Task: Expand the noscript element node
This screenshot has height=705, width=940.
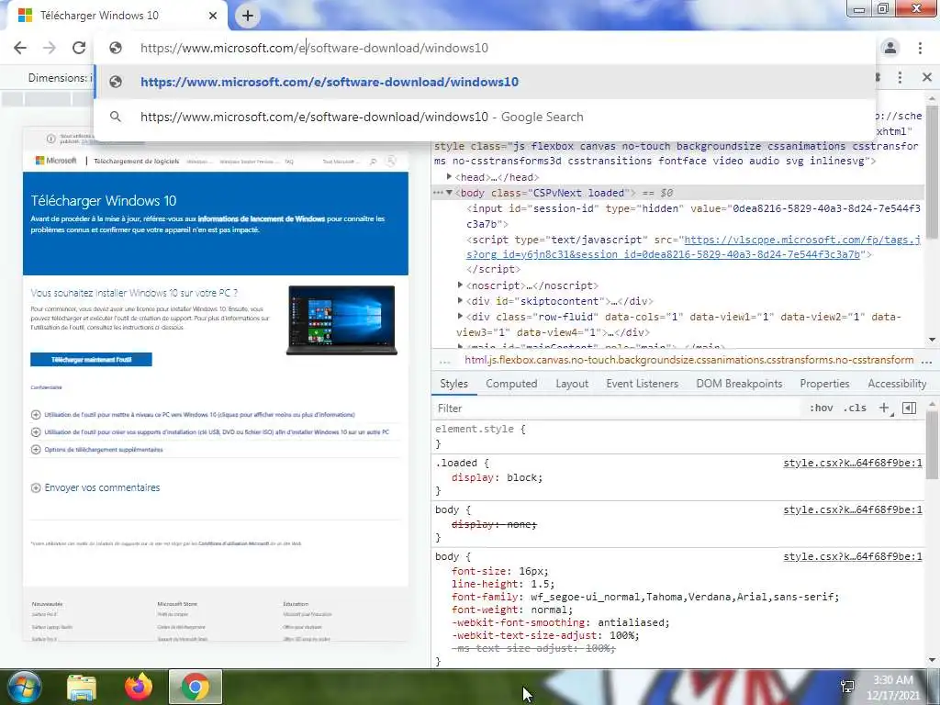Action: pos(460,285)
